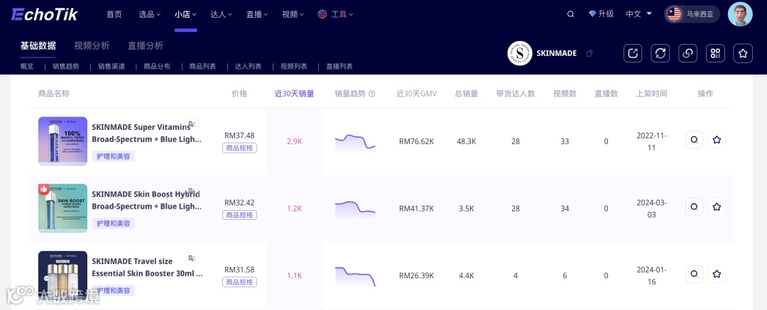Click the refresh data icon
This screenshot has height=310, width=767.
click(660, 53)
